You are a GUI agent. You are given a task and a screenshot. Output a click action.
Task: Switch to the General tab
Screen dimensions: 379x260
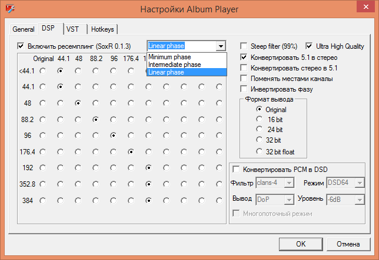tap(24, 29)
